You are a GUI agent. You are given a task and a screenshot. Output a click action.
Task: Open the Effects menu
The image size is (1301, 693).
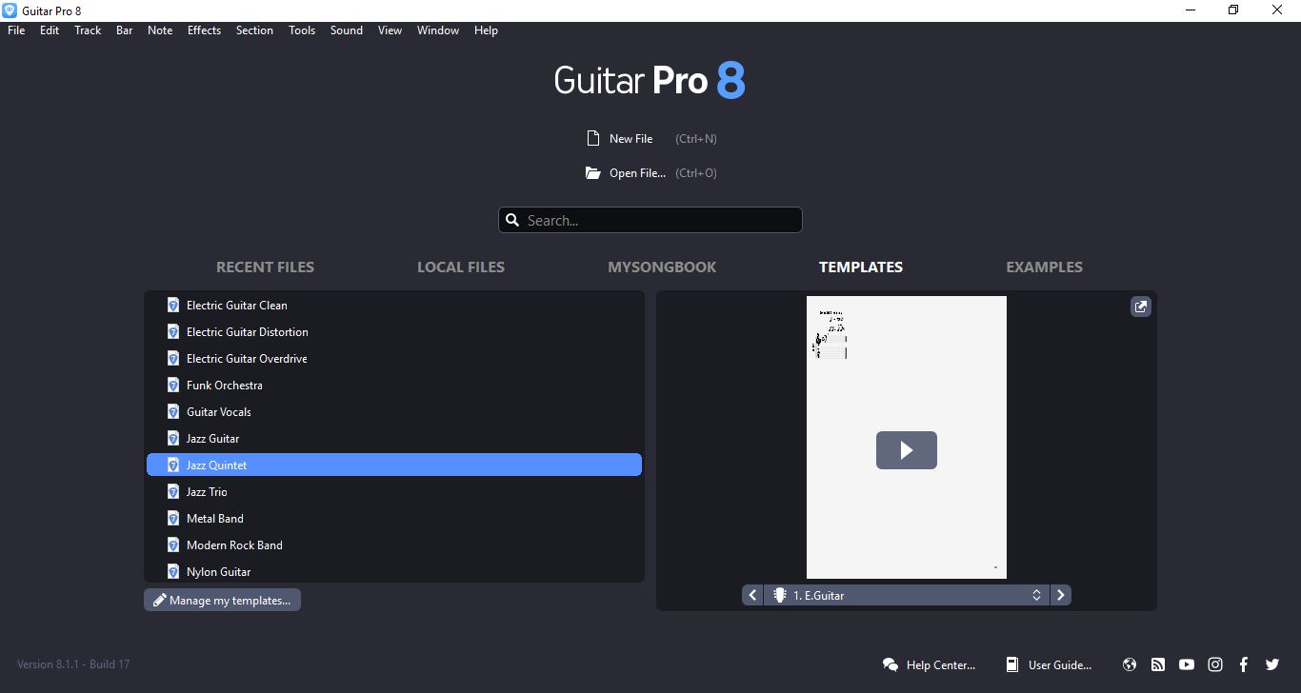pos(204,30)
